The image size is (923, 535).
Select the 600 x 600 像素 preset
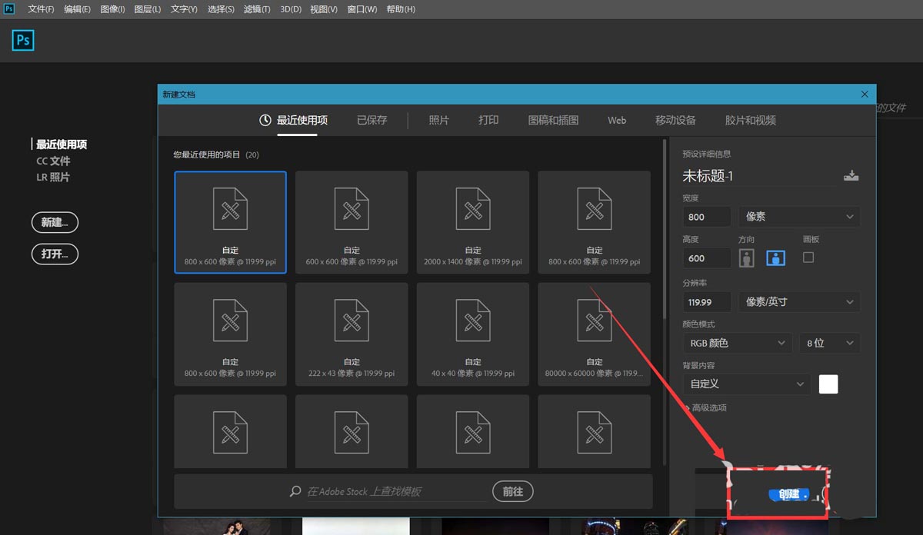(x=352, y=222)
